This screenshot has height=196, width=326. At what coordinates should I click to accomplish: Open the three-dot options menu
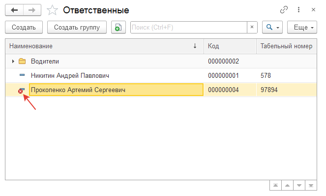click(x=298, y=9)
